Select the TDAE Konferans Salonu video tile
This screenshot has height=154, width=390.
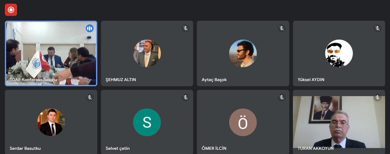pyautogui.click(x=51, y=53)
